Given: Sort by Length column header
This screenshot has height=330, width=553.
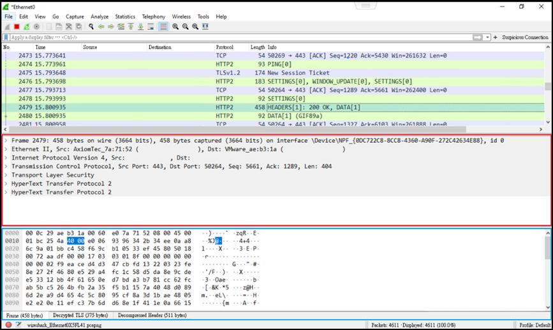Looking at the screenshot, I should pos(258,47).
